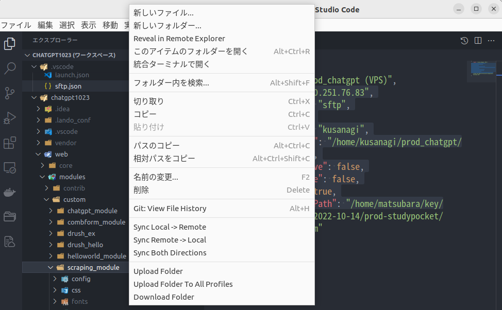This screenshot has width=502, height=310.
Task: Select Sync Remote -> Local
Action: 222,240
